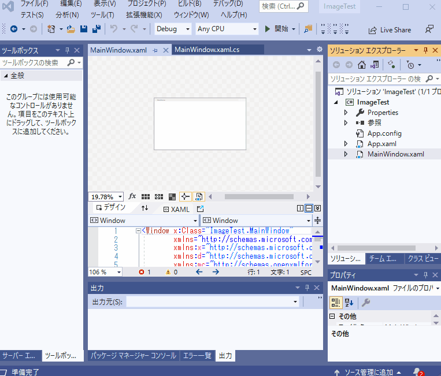Image resolution: width=441 pixels, height=376 pixels.
Task: Switch to the チーム エクスプローラー tab
Action: click(384, 259)
